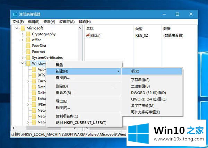
Task: Collapse the Microsoft tree node
Action: coord(17,28)
